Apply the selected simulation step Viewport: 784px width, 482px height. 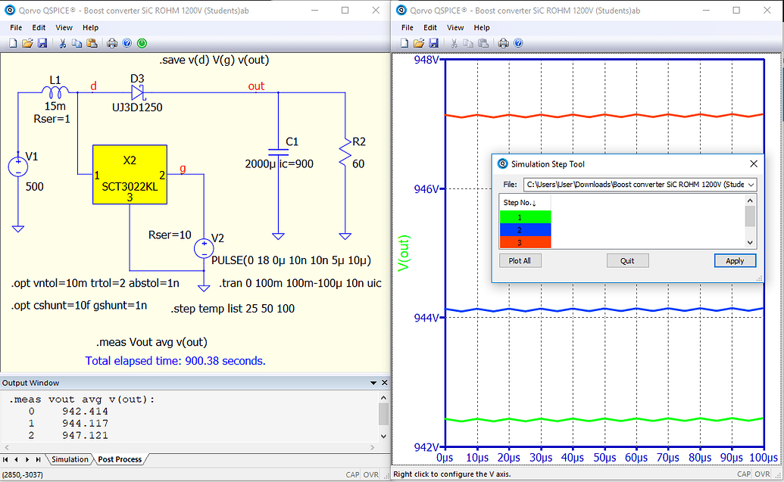click(x=734, y=260)
